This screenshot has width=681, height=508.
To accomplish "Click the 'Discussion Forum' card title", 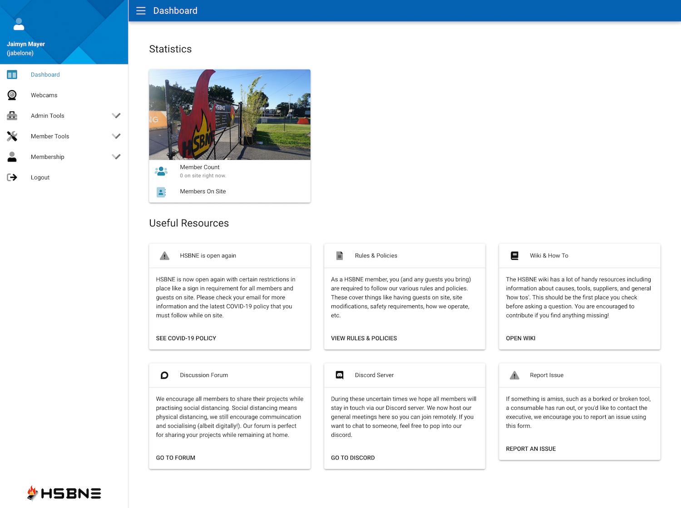I will point(204,375).
